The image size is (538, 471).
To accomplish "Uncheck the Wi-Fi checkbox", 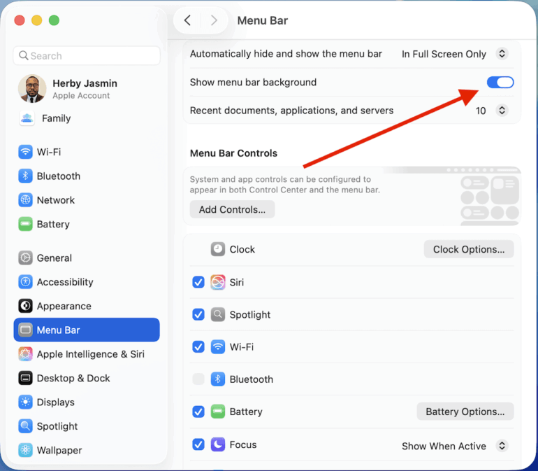I will (198, 347).
